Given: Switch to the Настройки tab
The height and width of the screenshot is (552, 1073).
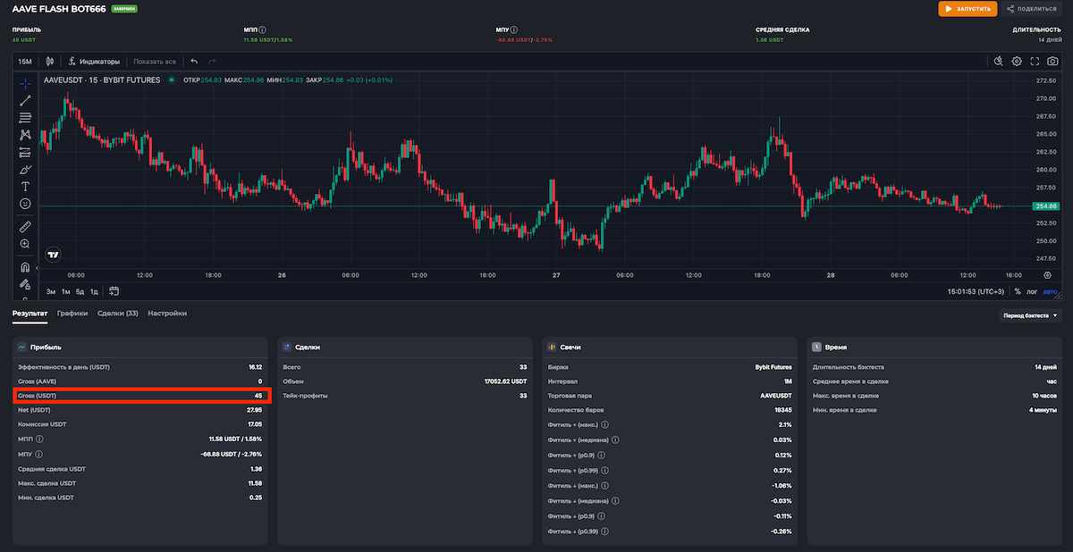Looking at the screenshot, I should point(167,314).
